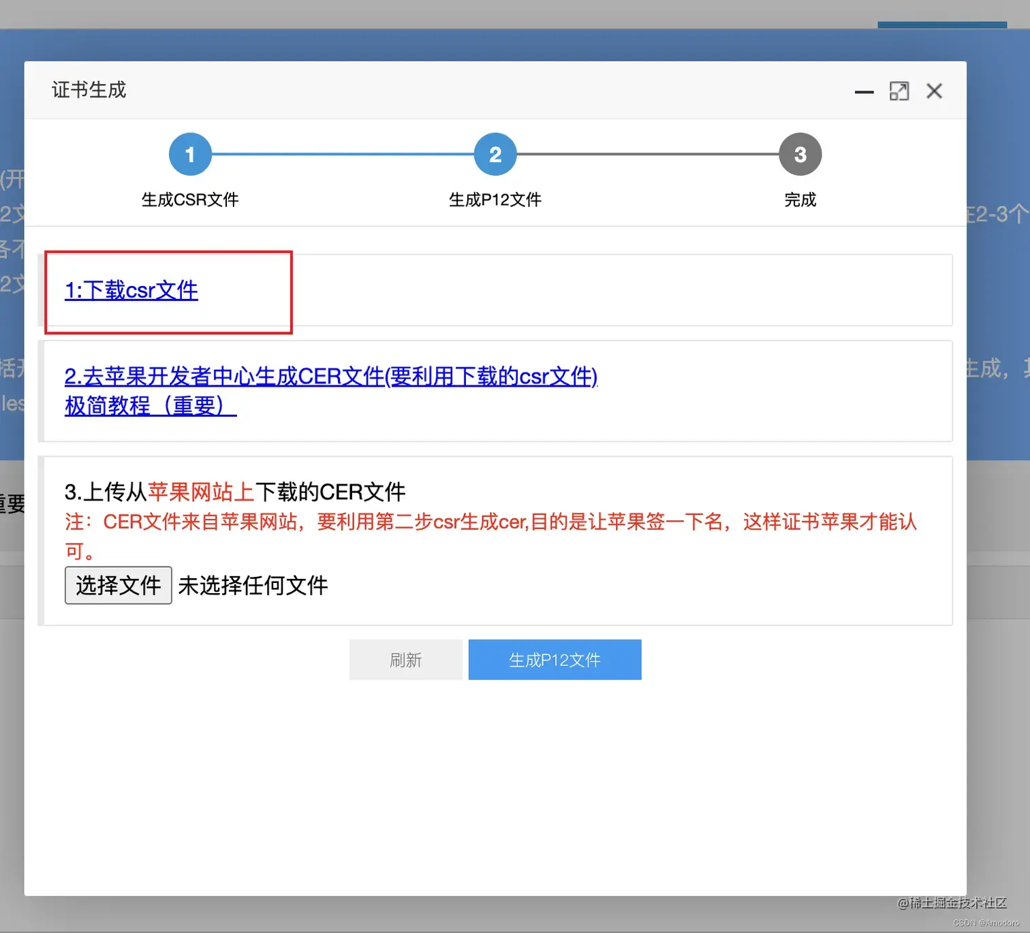
Task: Click the 完成 step label
Action: pyautogui.click(x=800, y=200)
